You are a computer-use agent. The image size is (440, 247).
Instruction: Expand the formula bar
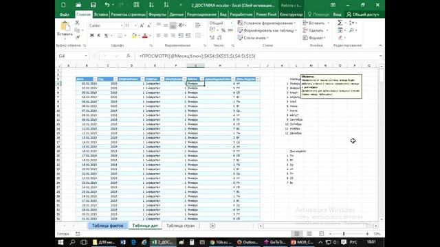tap(380, 56)
